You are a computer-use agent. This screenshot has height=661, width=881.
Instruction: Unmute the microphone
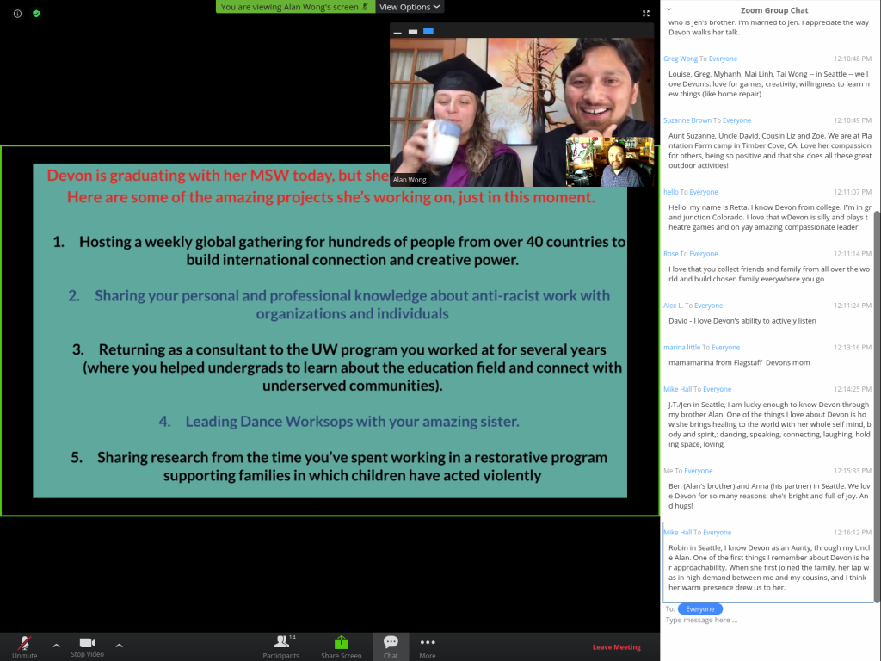pyautogui.click(x=24, y=644)
